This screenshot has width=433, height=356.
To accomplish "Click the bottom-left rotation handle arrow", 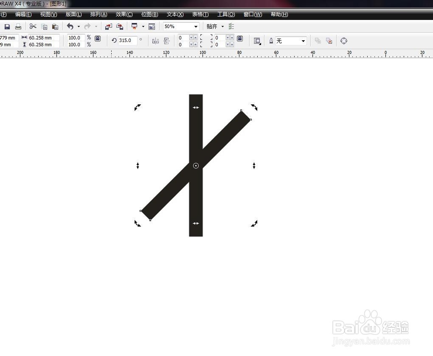I will coord(138,223).
